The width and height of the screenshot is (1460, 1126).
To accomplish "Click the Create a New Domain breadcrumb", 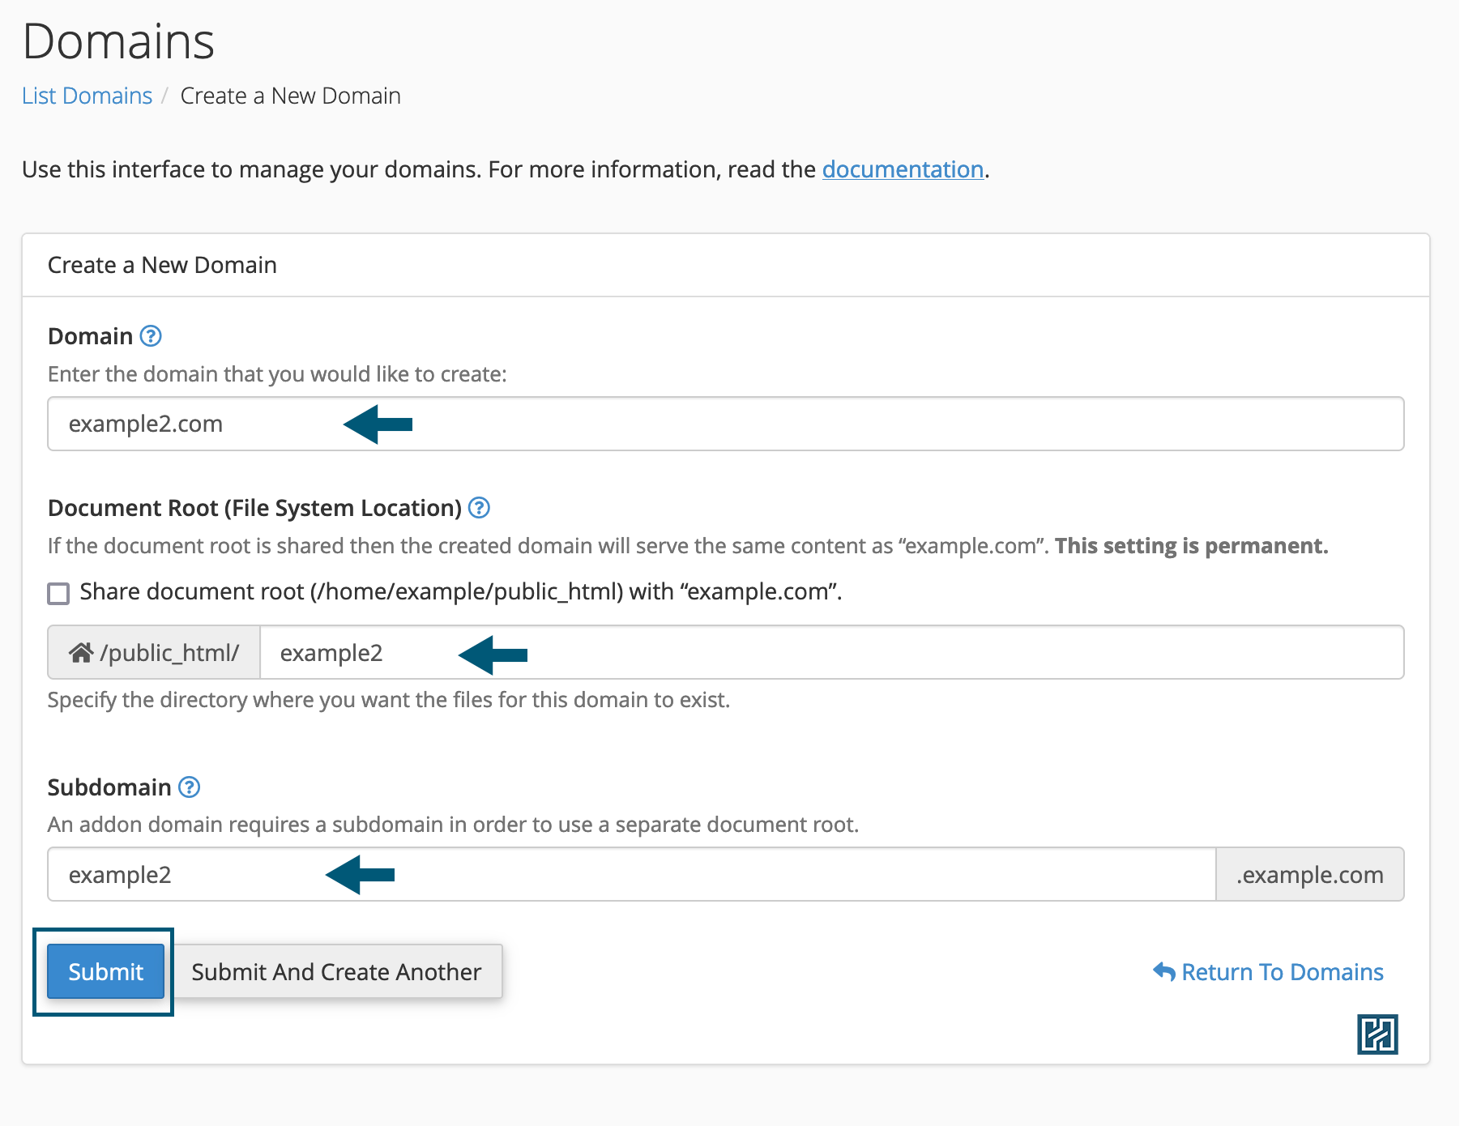I will coord(290,96).
